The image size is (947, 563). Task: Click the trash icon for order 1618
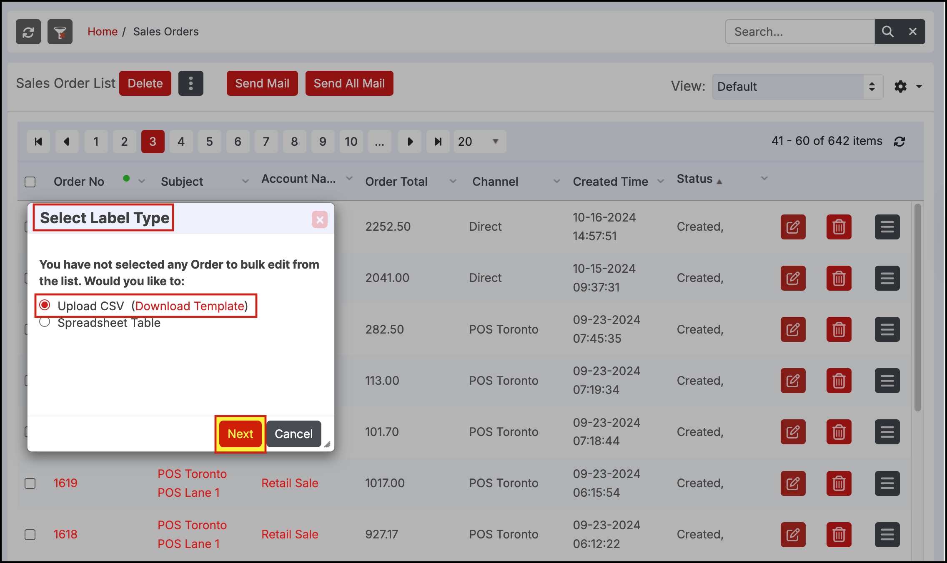coord(839,534)
